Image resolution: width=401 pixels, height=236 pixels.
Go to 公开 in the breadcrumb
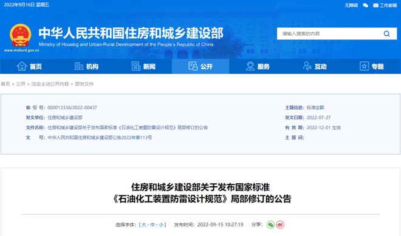pyautogui.click(x=21, y=84)
